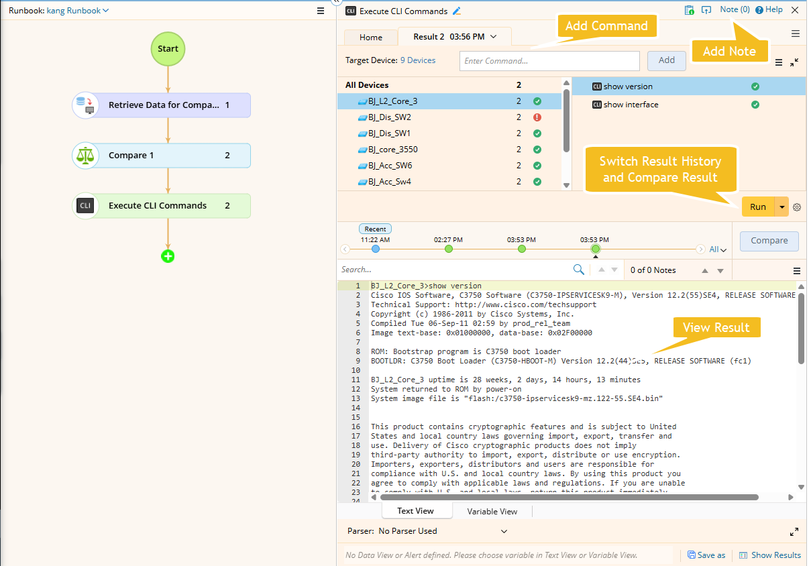The height and width of the screenshot is (566, 809).
Task: Open the 9 Devices link
Action: 418,60
